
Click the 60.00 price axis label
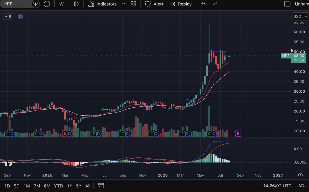pyautogui.click(x=299, y=32)
